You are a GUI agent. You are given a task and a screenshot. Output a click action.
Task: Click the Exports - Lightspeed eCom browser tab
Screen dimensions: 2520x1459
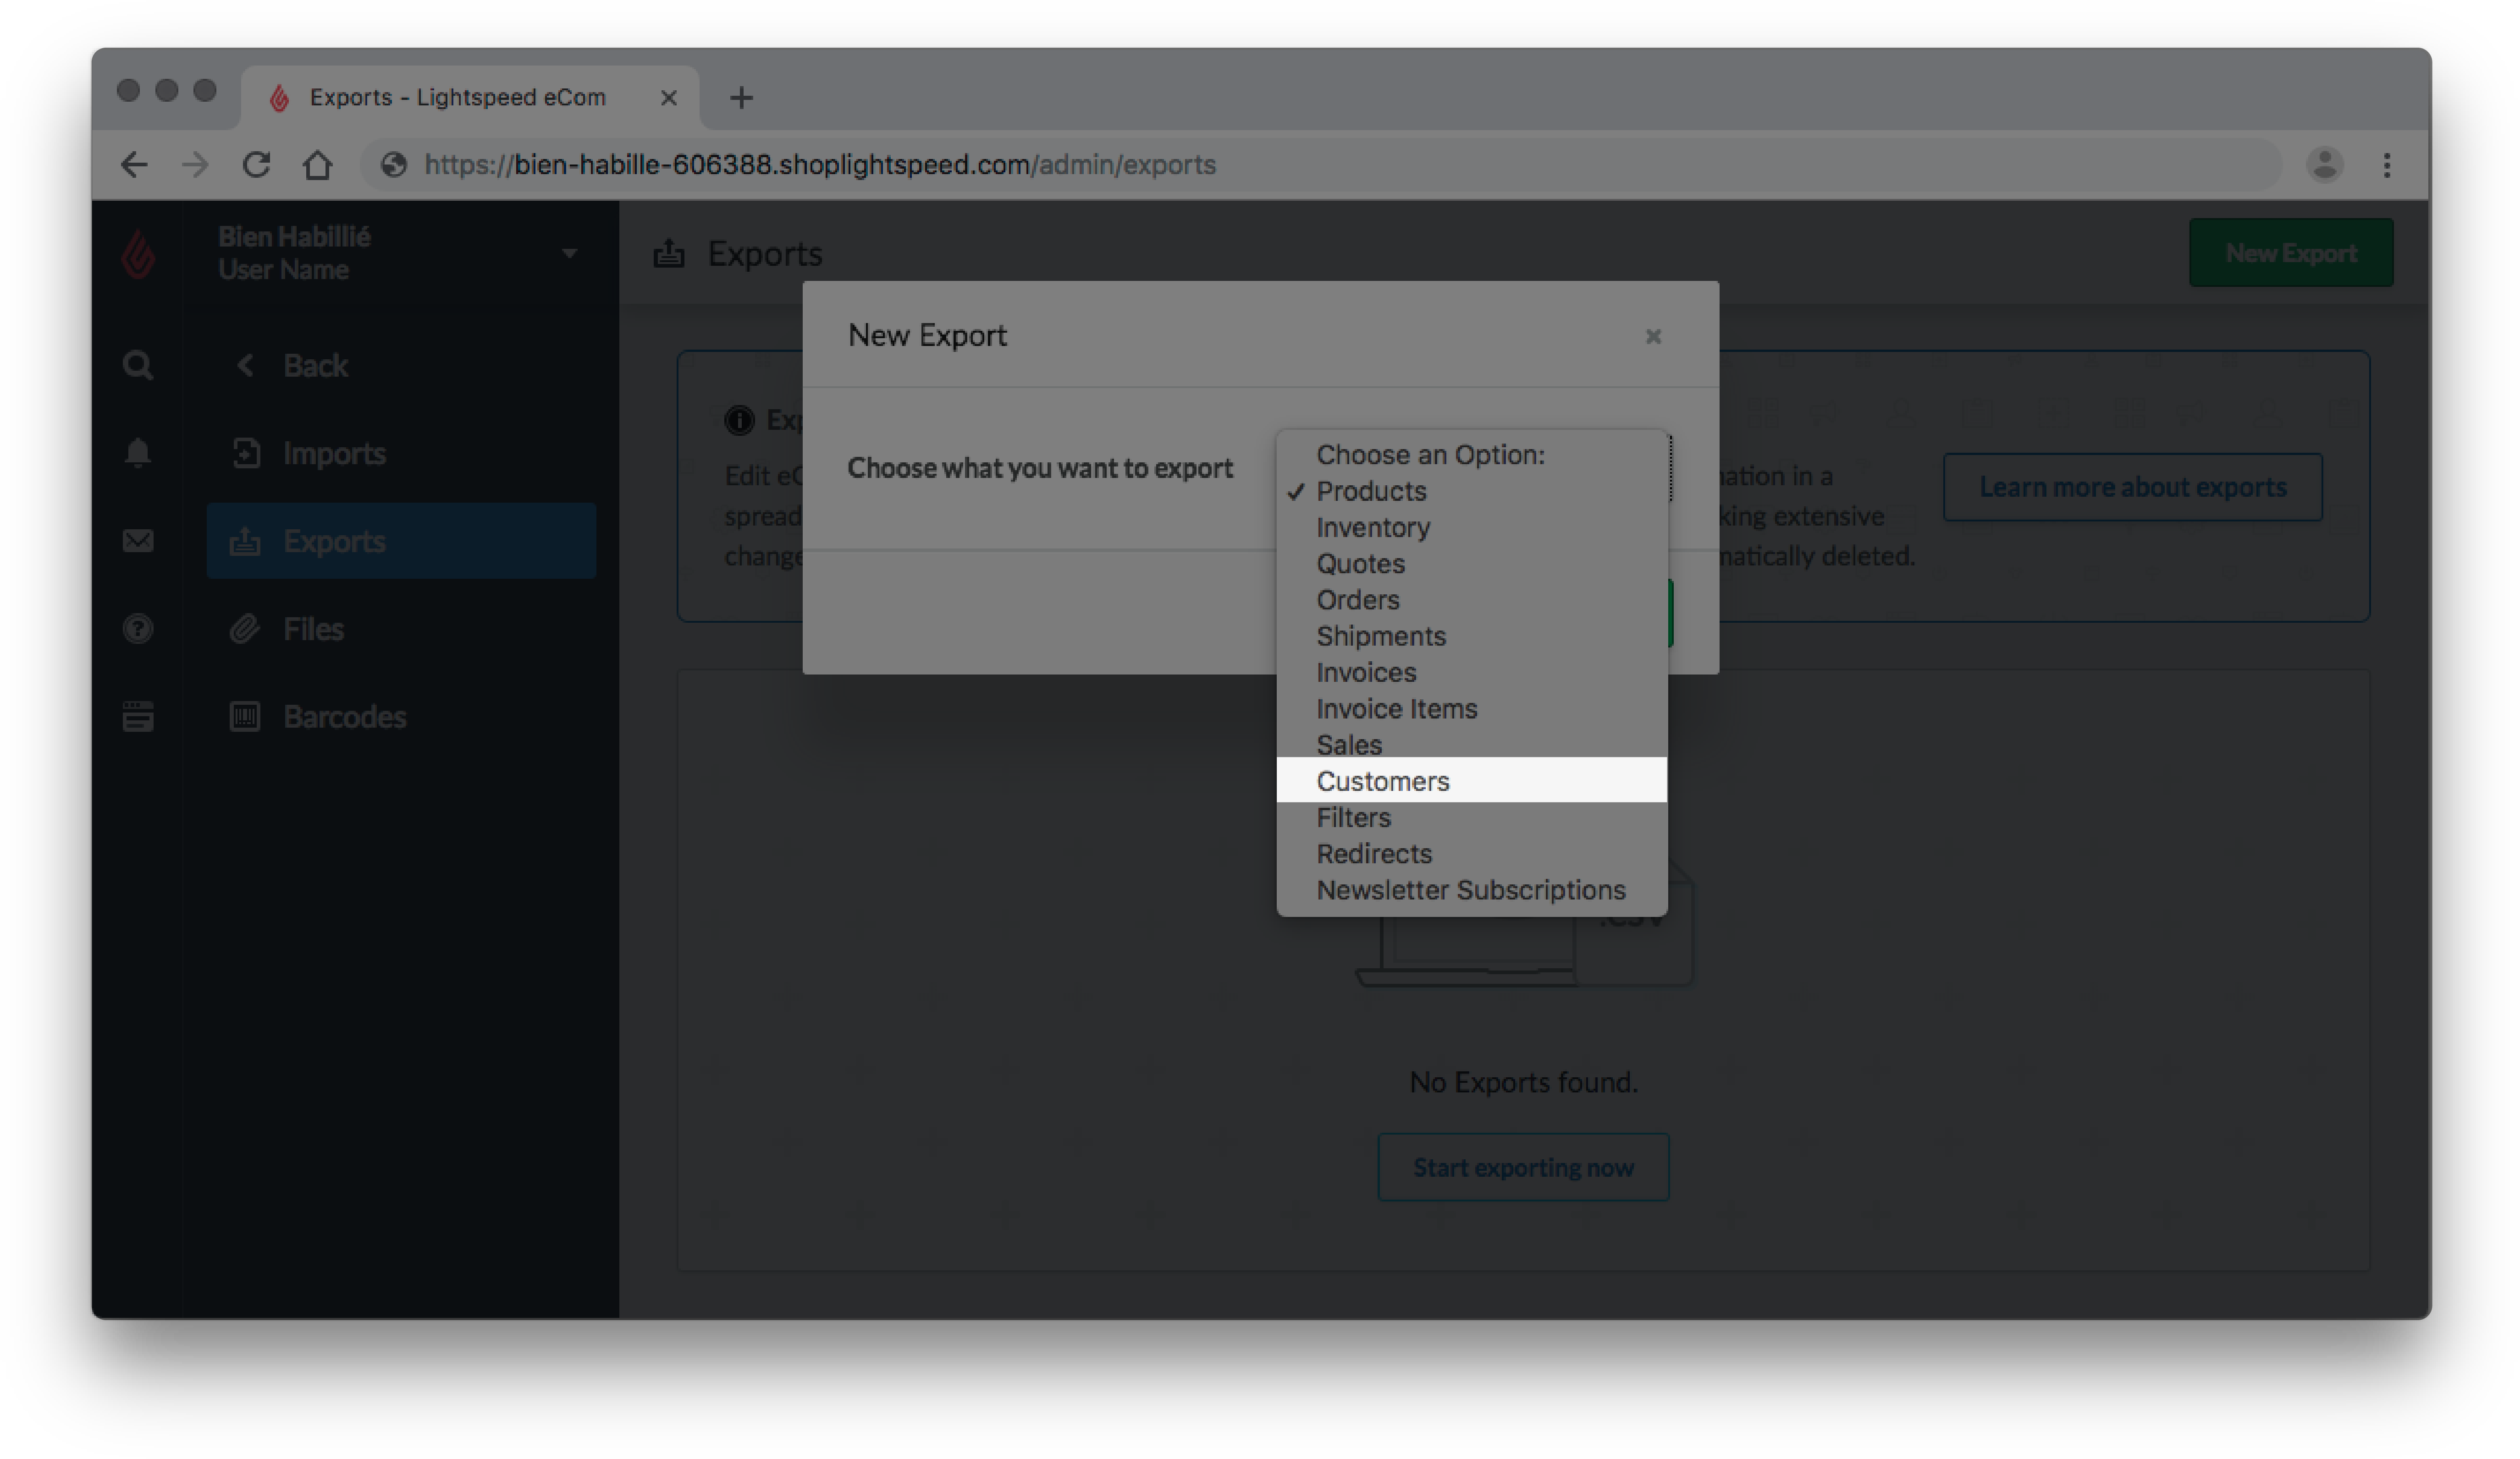[470, 98]
